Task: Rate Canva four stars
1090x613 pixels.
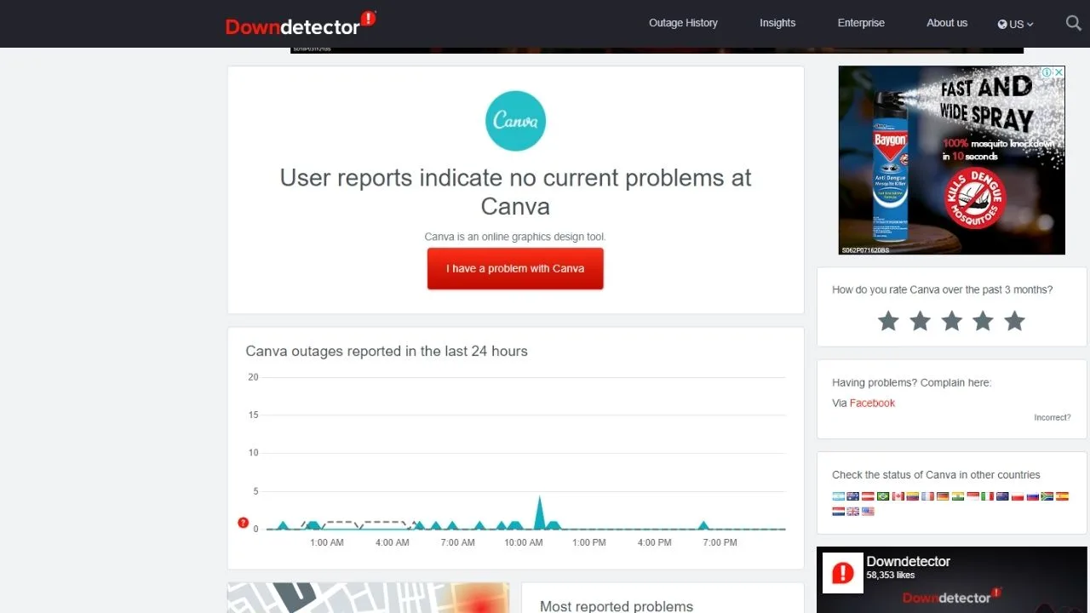Action: tap(983, 321)
